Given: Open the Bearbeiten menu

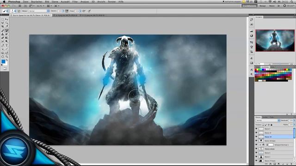Looking at the screenshot, I should pos(37,1).
